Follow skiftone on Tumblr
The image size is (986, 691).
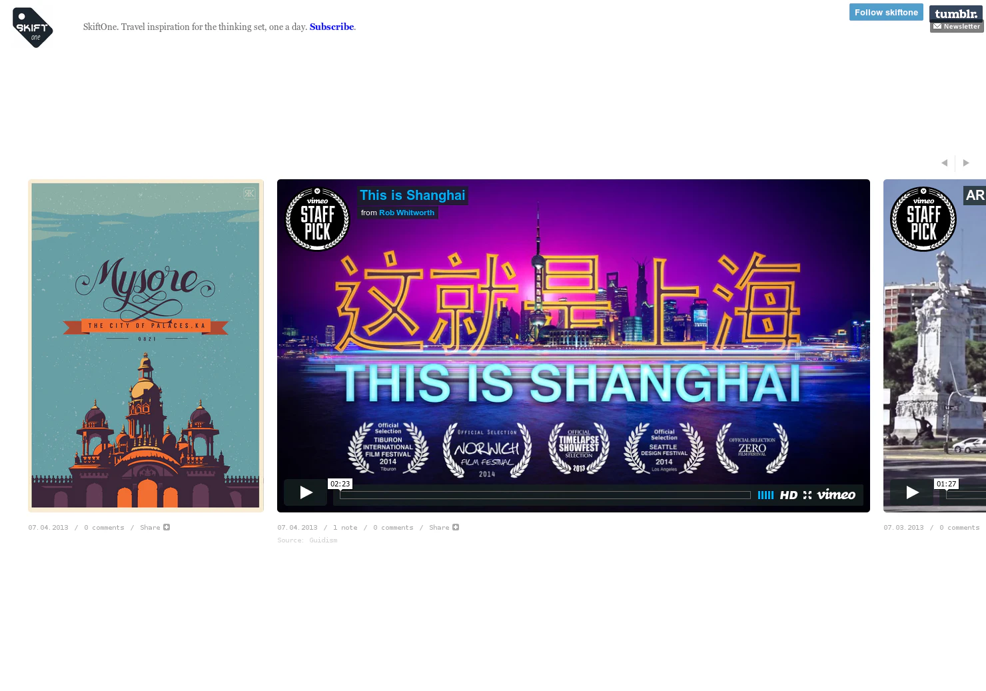(886, 12)
